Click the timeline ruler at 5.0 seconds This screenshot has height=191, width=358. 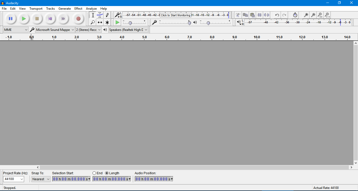(144, 37)
